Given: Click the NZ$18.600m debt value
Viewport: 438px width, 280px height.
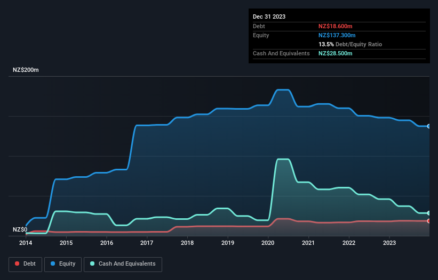Looking at the screenshot, I should 336,26.
